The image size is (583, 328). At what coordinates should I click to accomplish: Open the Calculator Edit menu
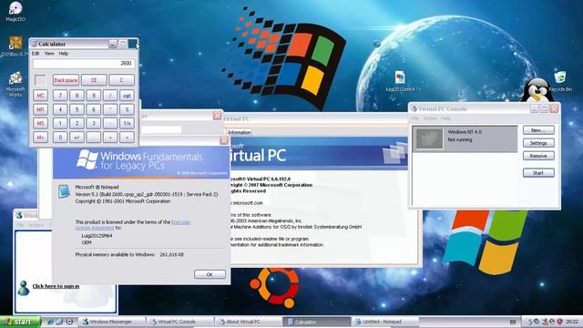36,54
